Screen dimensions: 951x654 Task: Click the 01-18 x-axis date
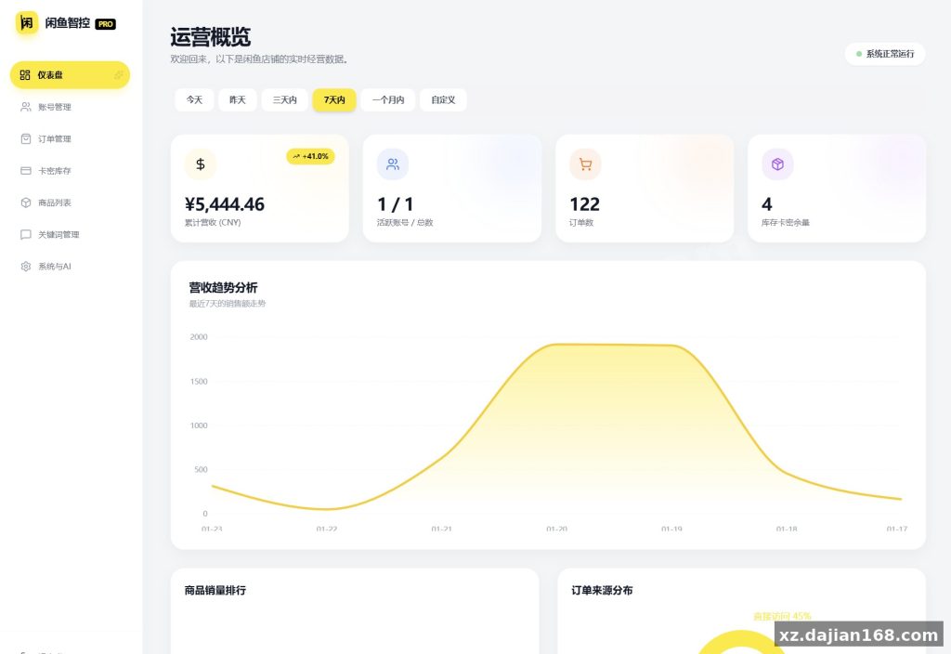point(787,529)
